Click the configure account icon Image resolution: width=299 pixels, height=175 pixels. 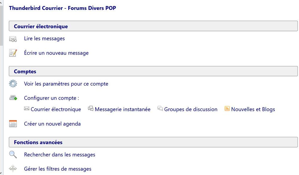(x=13, y=98)
